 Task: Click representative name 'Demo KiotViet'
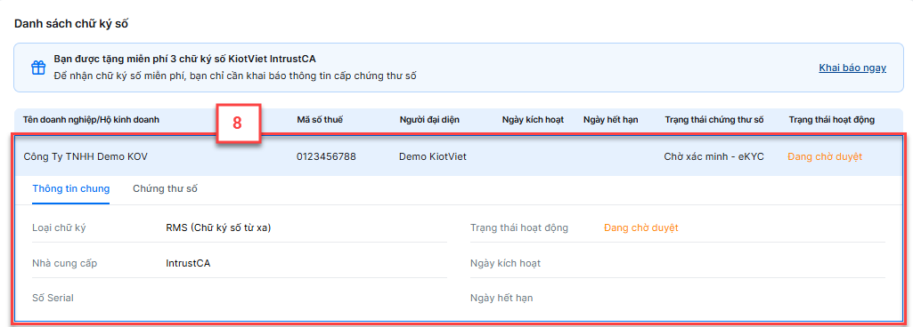[433, 156]
